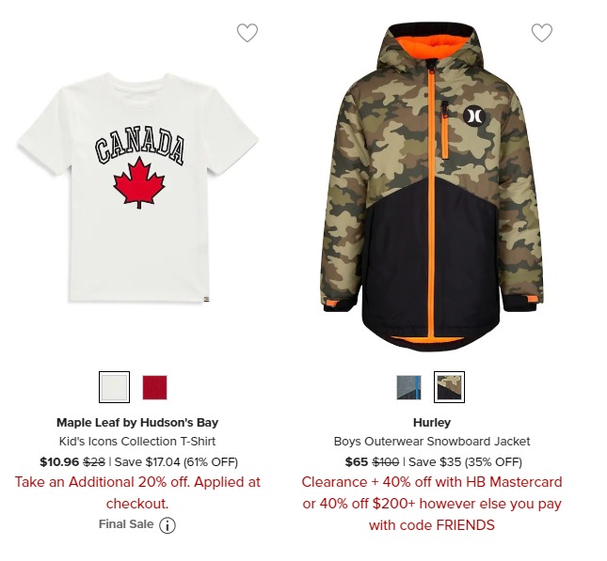Screen dimensions: 607x561
Task: Visit the Hurley brand link
Action: (432, 422)
